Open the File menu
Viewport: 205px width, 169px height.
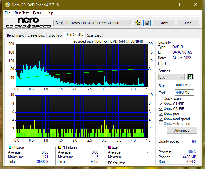(8, 13)
